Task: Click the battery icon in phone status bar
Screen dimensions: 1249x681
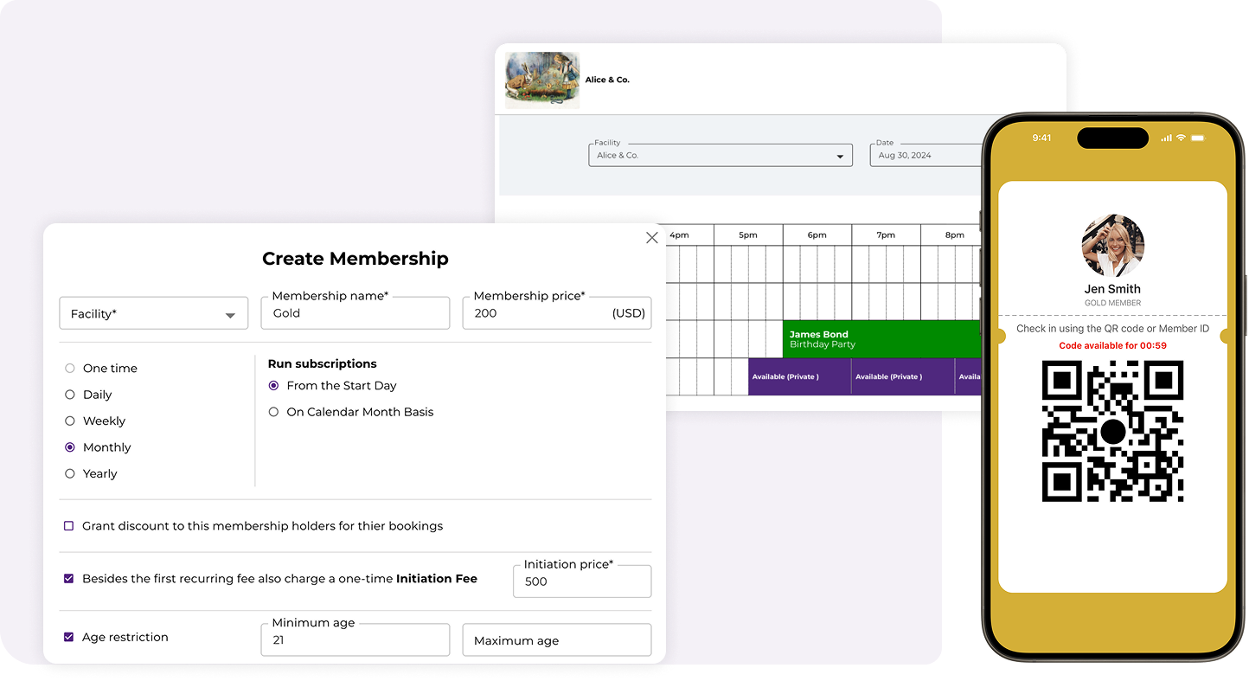Action: pos(1198,138)
